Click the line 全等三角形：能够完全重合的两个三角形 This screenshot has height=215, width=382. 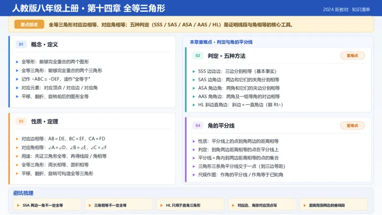coord(62,70)
